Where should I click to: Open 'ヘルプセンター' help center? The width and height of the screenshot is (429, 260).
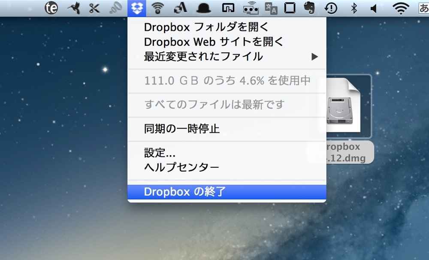point(227,167)
